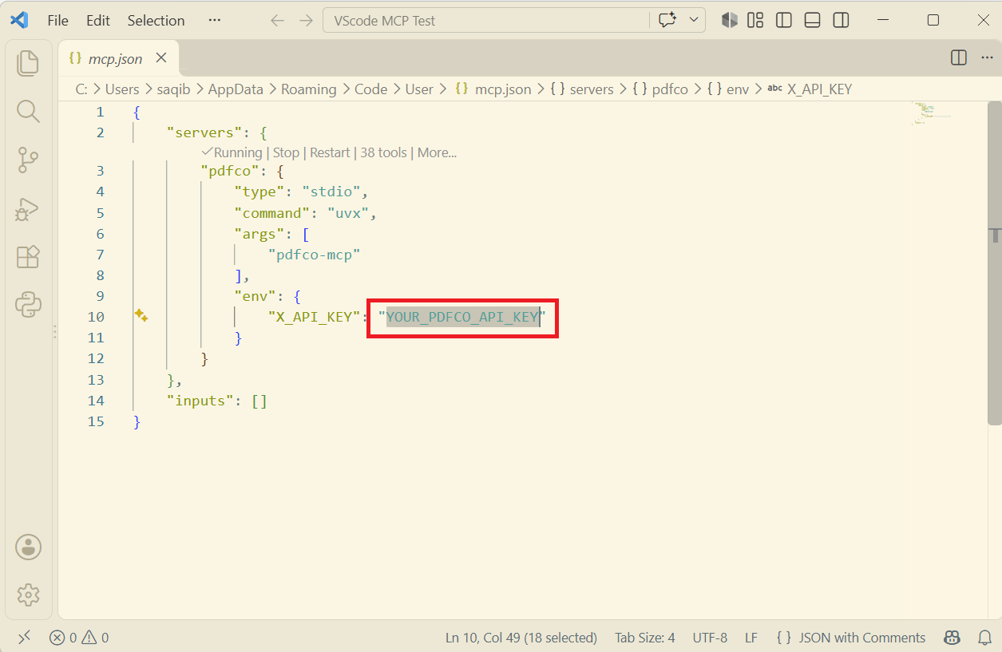
Task: Open the File menu
Action: pyautogui.click(x=58, y=21)
